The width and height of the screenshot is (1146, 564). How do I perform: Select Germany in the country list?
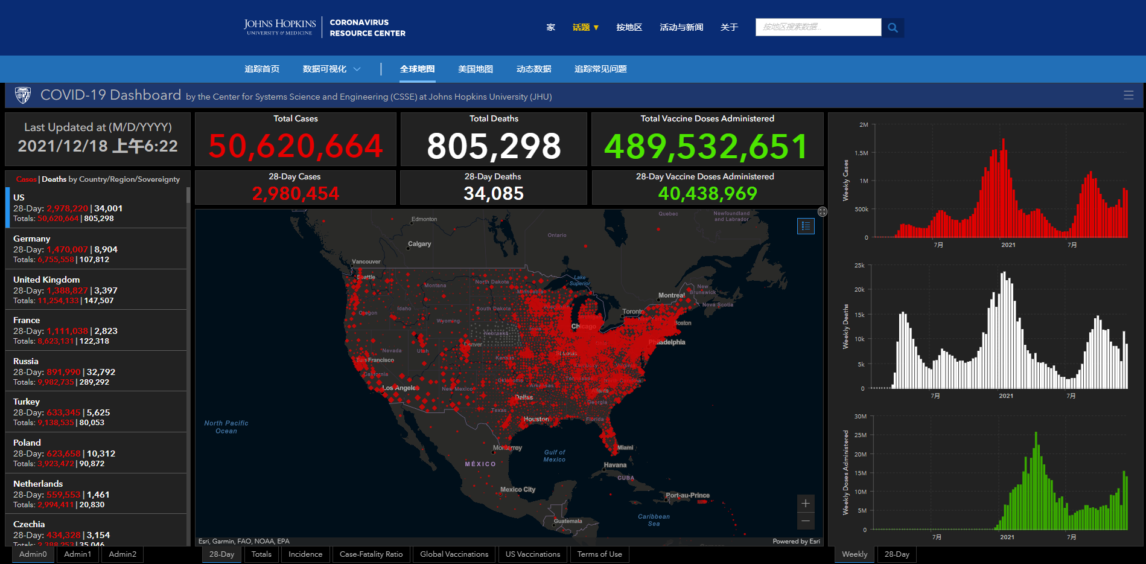point(97,249)
